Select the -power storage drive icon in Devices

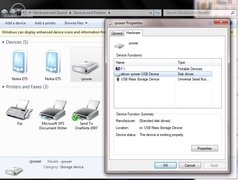[x=85, y=67]
